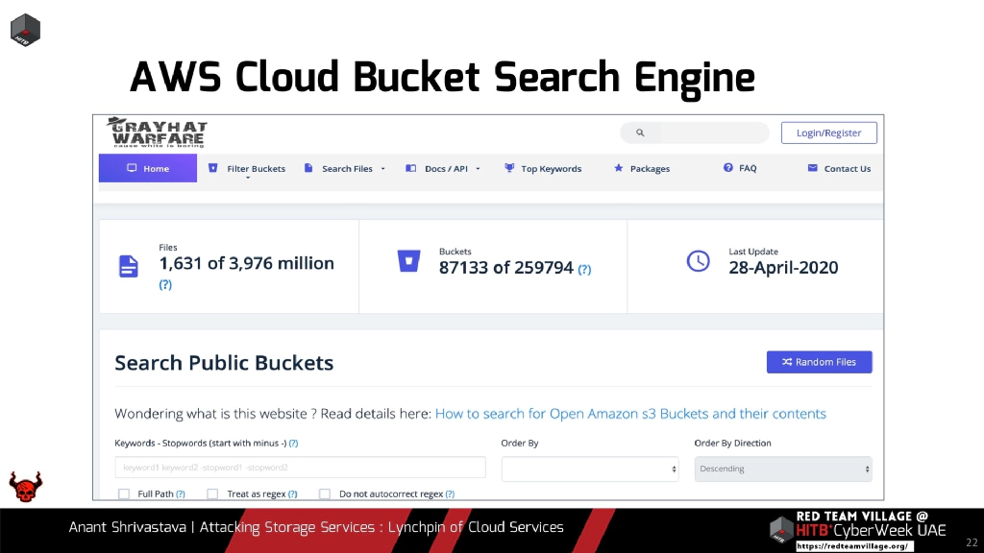Expand the Search Files menu

coord(345,169)
